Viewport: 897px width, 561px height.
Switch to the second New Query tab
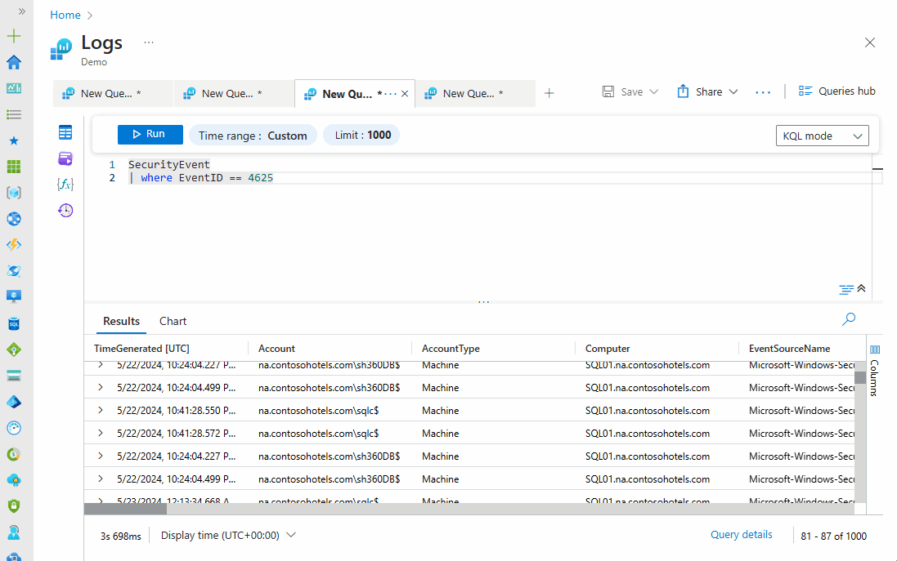click(233, 93)
